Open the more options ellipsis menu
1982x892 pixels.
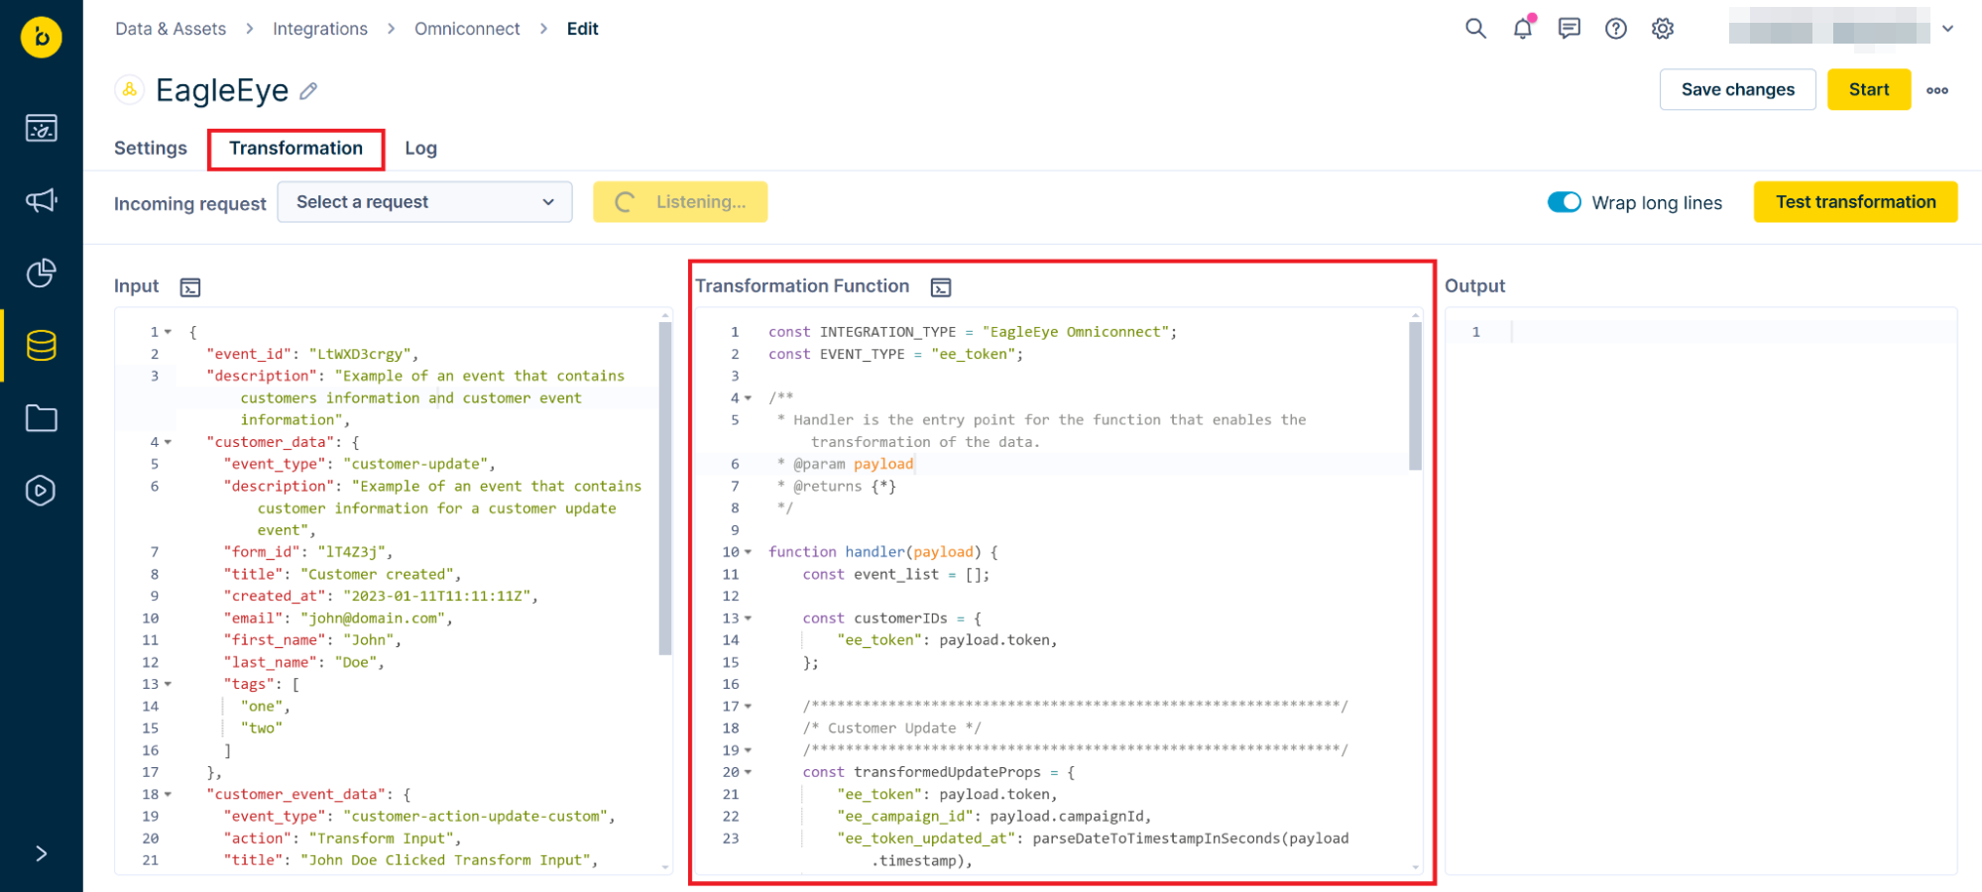1937,90
